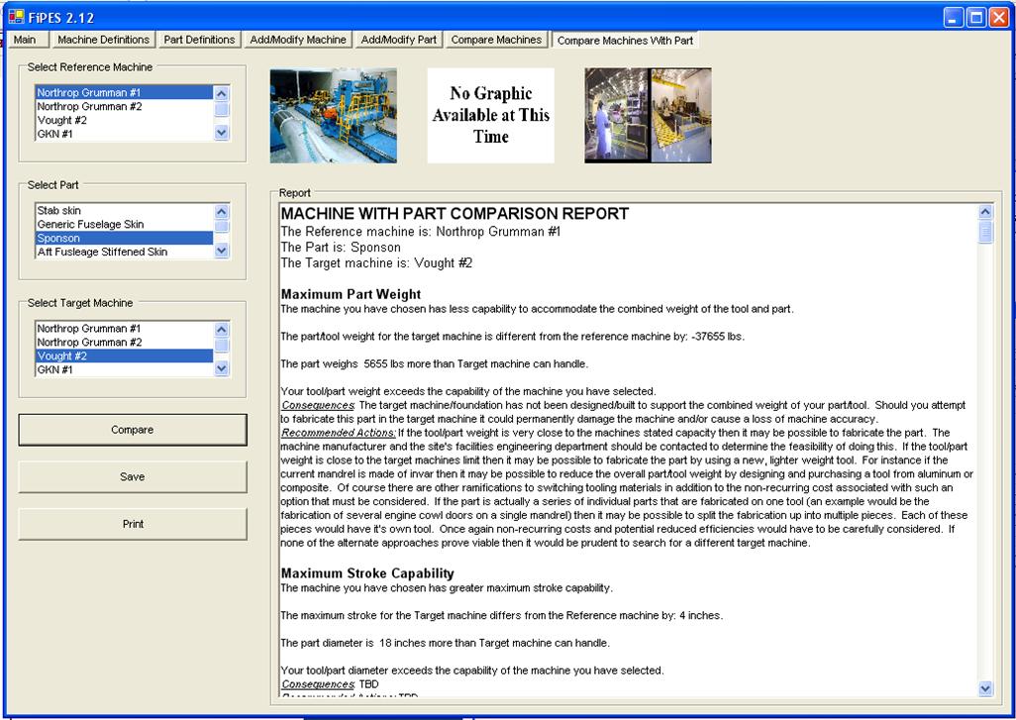
Task: Switch to the Part Definitions tab
Action: click(x=199, y=40)
